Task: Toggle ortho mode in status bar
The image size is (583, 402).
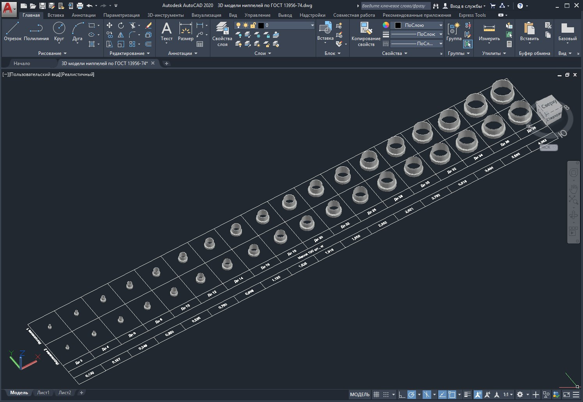Action: click(x=402, y=395)
